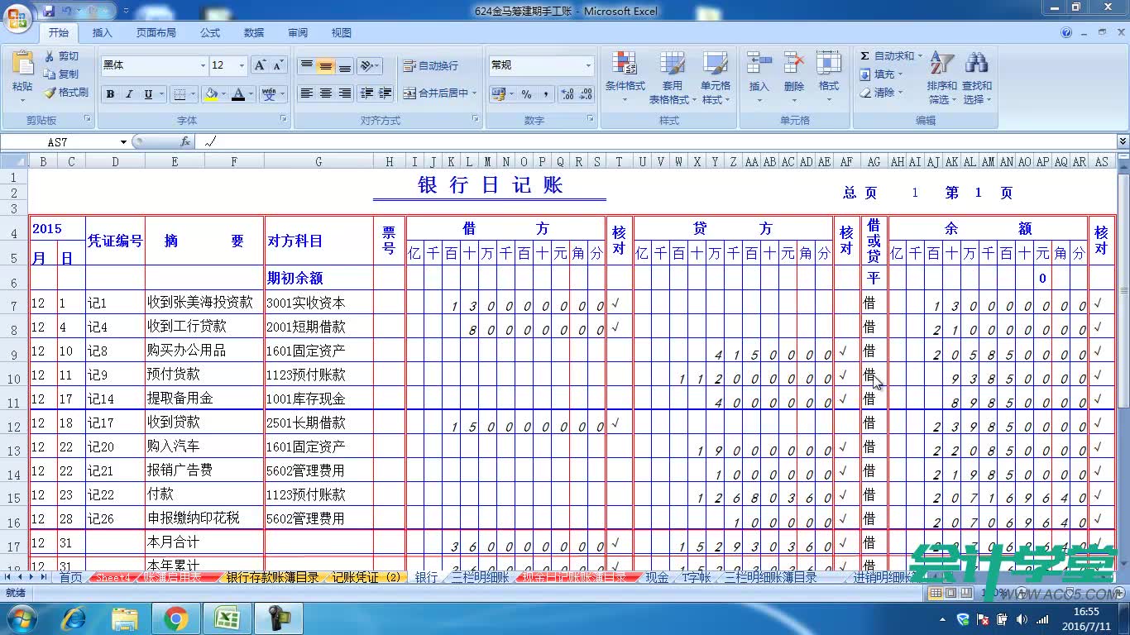Expand the borders dropdown arrow
This screenshot has width=1130, height=635.
pyautogui.click(x=194, y=94)
